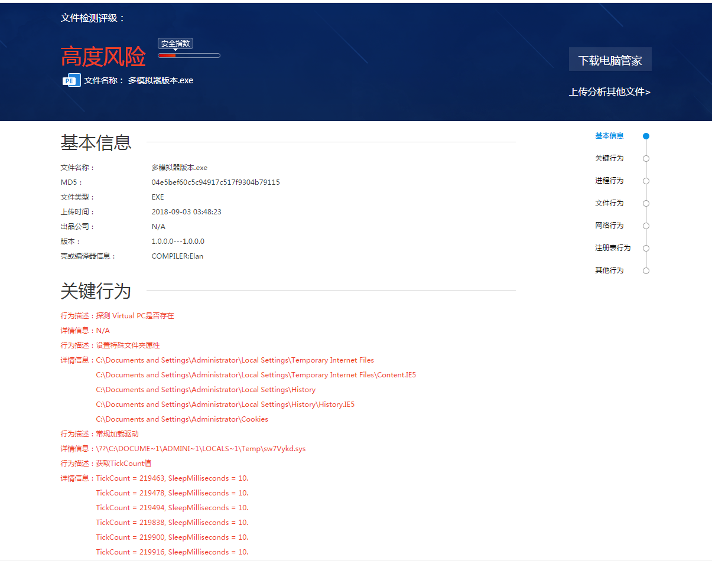Open 进程行为 in the side navigation
This screenshot has height=561, width=712.
click(609, 181)
